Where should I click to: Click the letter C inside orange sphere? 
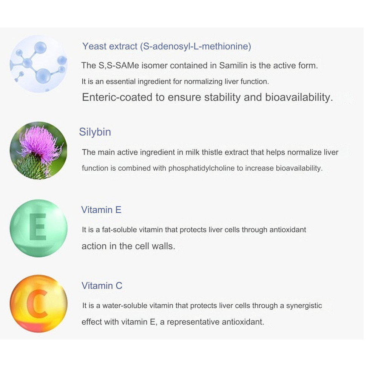pyautogui.click(x=37, y=304)
